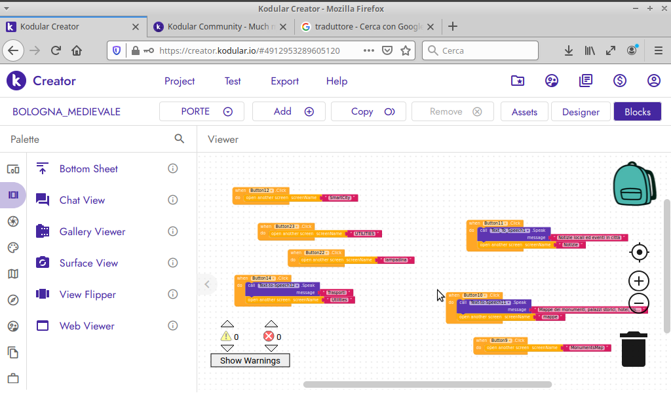This screenshot has height=393, width=671.
Task: Click the vertical scrollbar of the viewer
Action: pos(666,266)
